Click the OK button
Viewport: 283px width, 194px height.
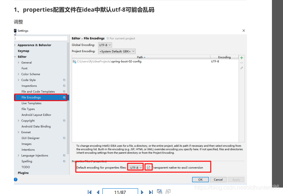200,180
